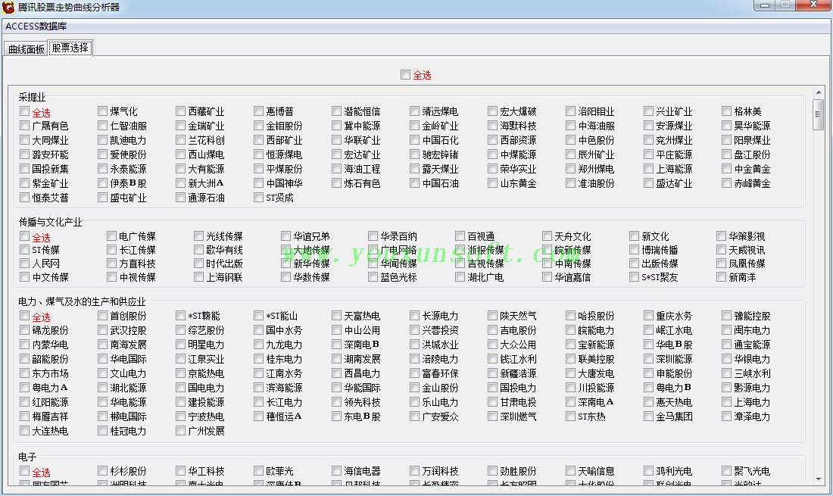The height and width of the screenshot is (496, 833).
Task: Tick the 中国神华 checkbox
Action: pyautogui.click(x=259, y=183)
